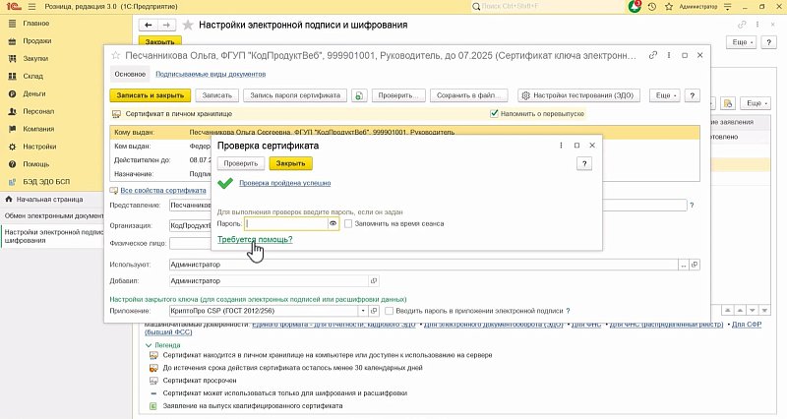Open Для СФР link
Screen dimensions: 787x419
pyautogui.click(x=747, y=325)
